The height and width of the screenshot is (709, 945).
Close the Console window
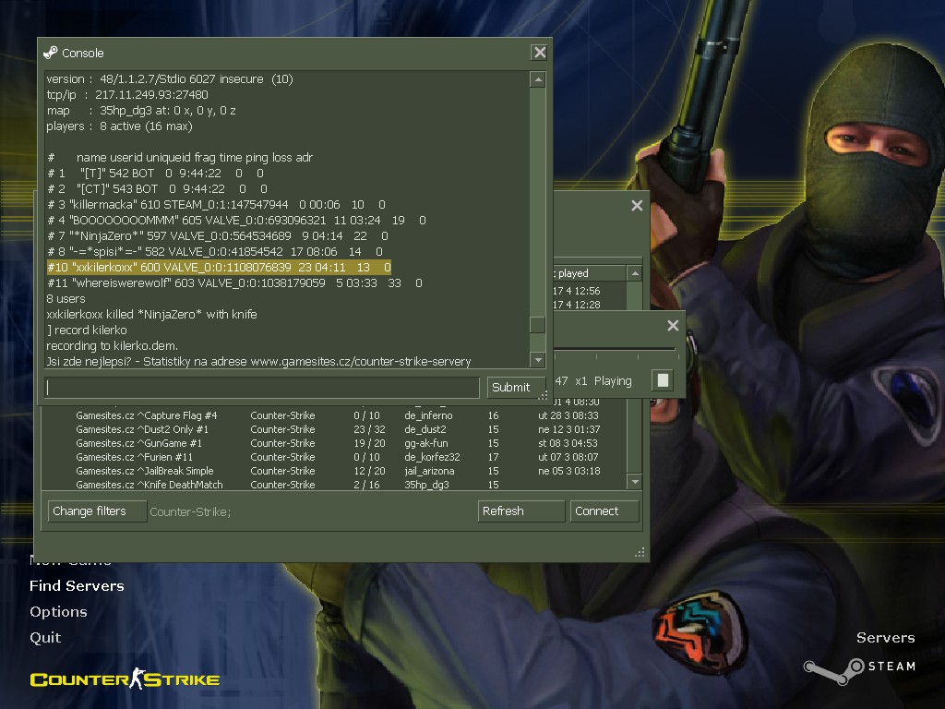(x=539, y=53)
